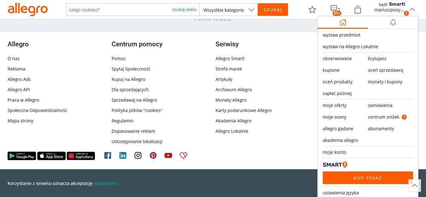Click the scroll-to-top arrow button
The image size is (426, 197).
tap(414, 186)
